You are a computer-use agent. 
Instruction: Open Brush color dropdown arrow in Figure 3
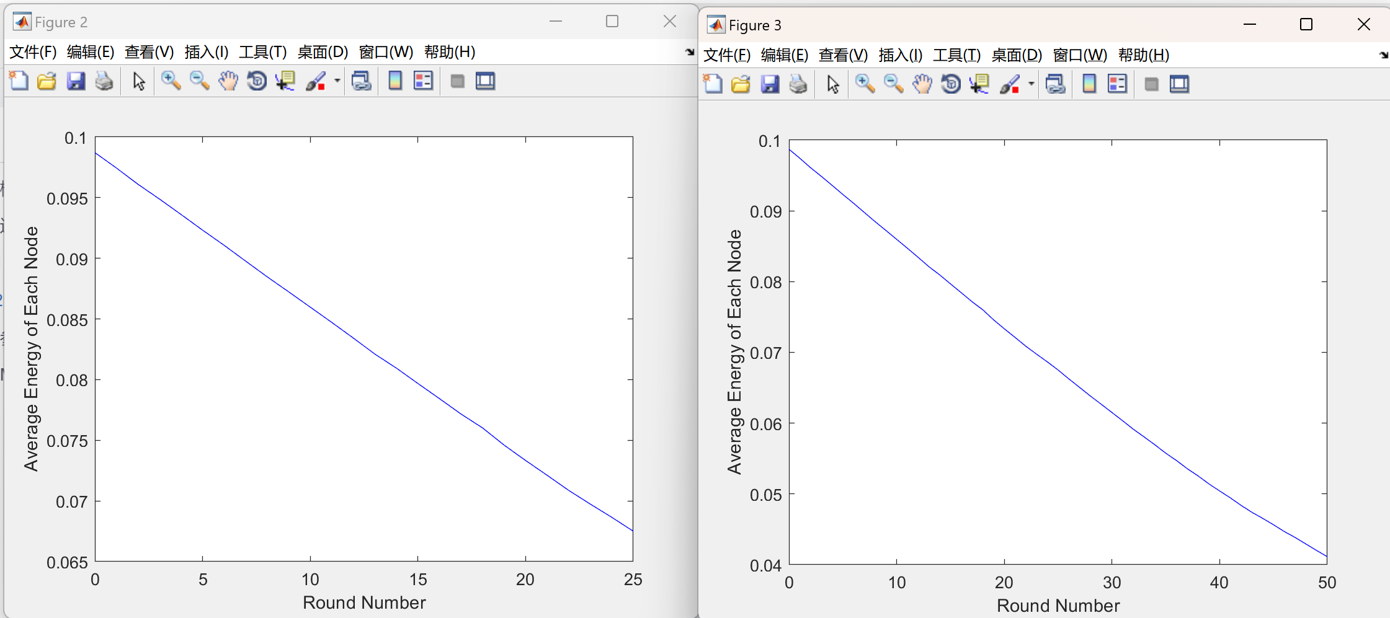point(1031,84)
